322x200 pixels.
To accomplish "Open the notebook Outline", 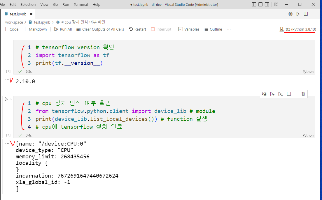I will click(x=213, y=29).
